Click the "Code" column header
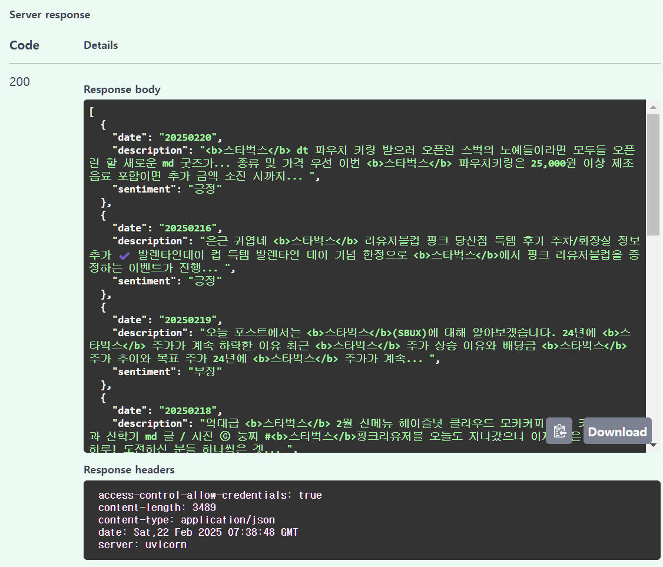This screenshot has height=567, width=663. (x=25, y=45)
